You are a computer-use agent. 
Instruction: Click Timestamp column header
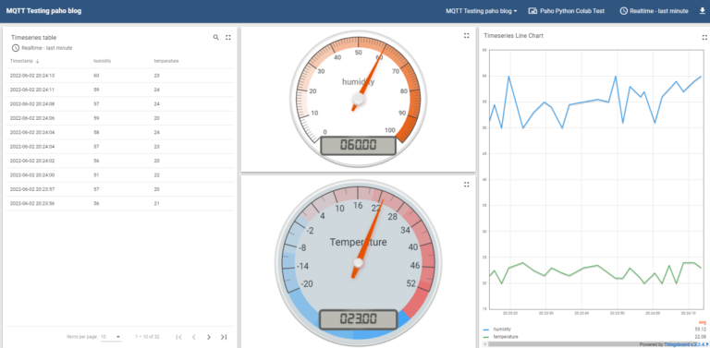(x=22, y=61)
